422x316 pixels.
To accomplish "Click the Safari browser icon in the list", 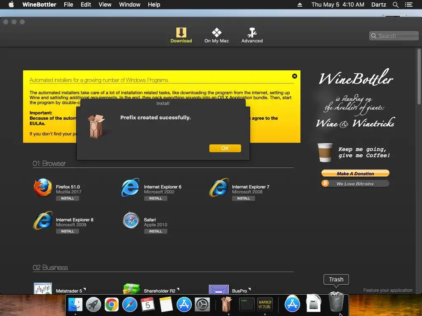I will click(131, 221).
